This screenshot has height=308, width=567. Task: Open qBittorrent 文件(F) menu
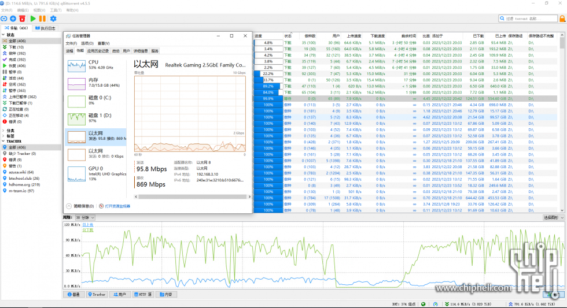[7, 10]
